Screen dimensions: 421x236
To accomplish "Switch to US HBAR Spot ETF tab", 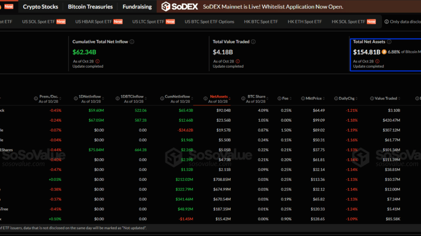I will click(99, 22).
